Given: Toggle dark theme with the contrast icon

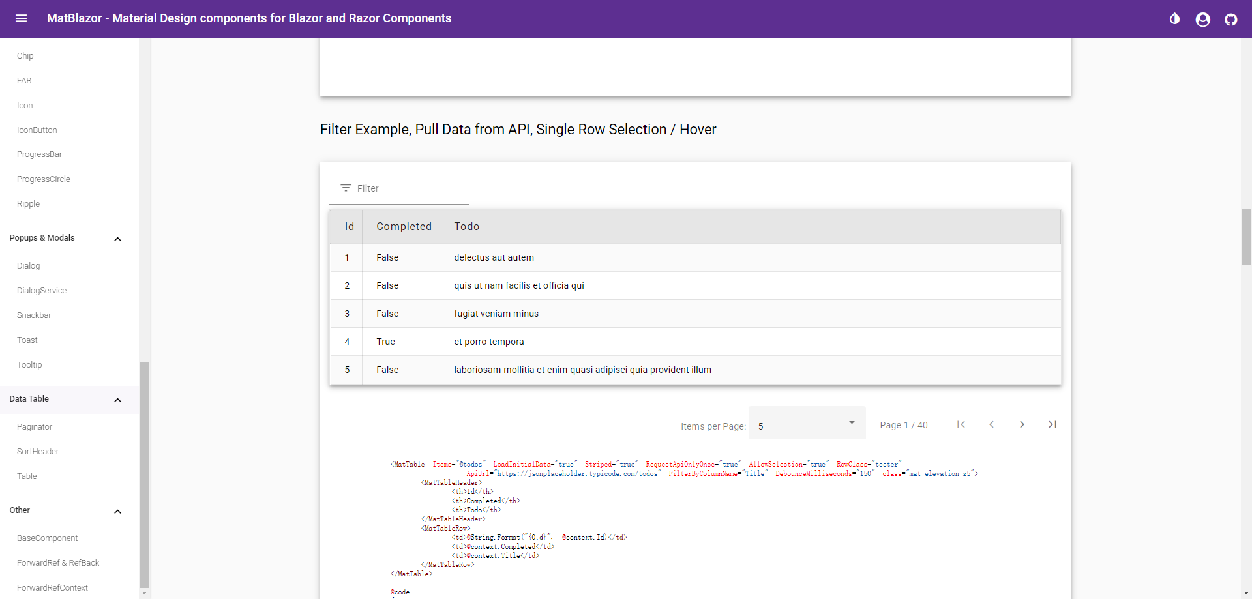Looking at the screenshot, I should coord(1175,19).
